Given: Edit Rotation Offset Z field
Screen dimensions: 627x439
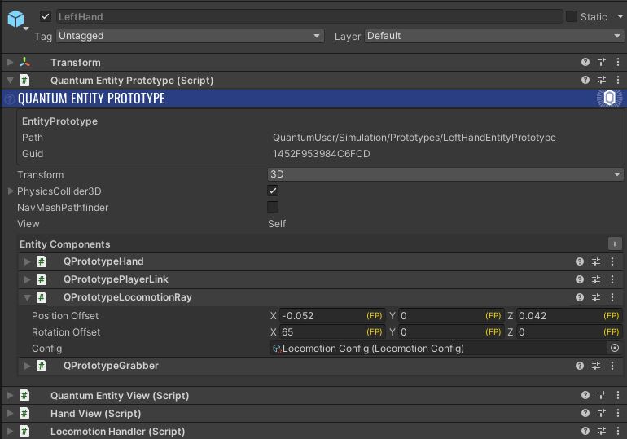Looking at the screenshot, I should [x=569, y=332].
